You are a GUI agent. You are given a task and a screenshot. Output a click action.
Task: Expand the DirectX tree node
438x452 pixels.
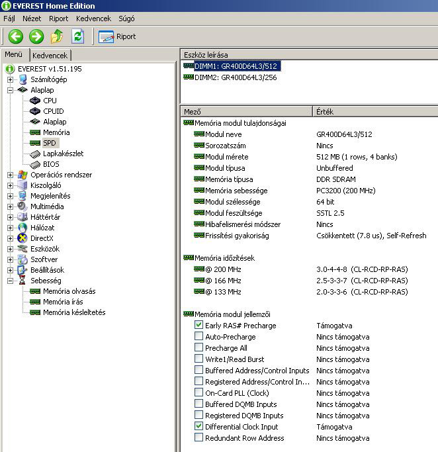(11, 238)
